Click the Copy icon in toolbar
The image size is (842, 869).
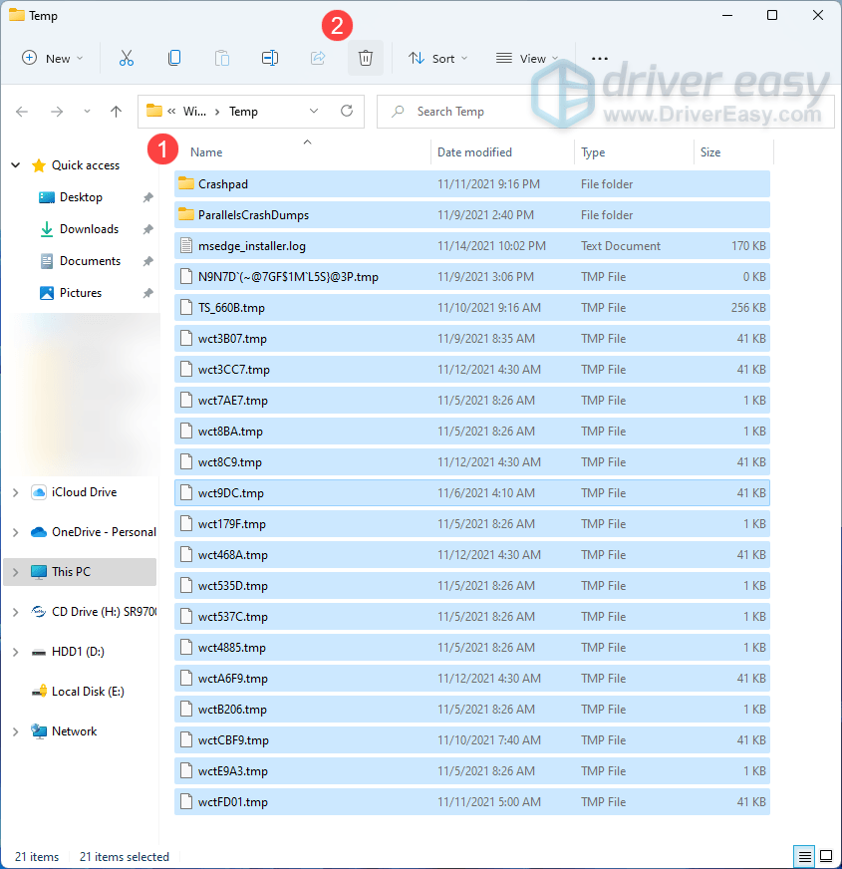coord(174,58)
